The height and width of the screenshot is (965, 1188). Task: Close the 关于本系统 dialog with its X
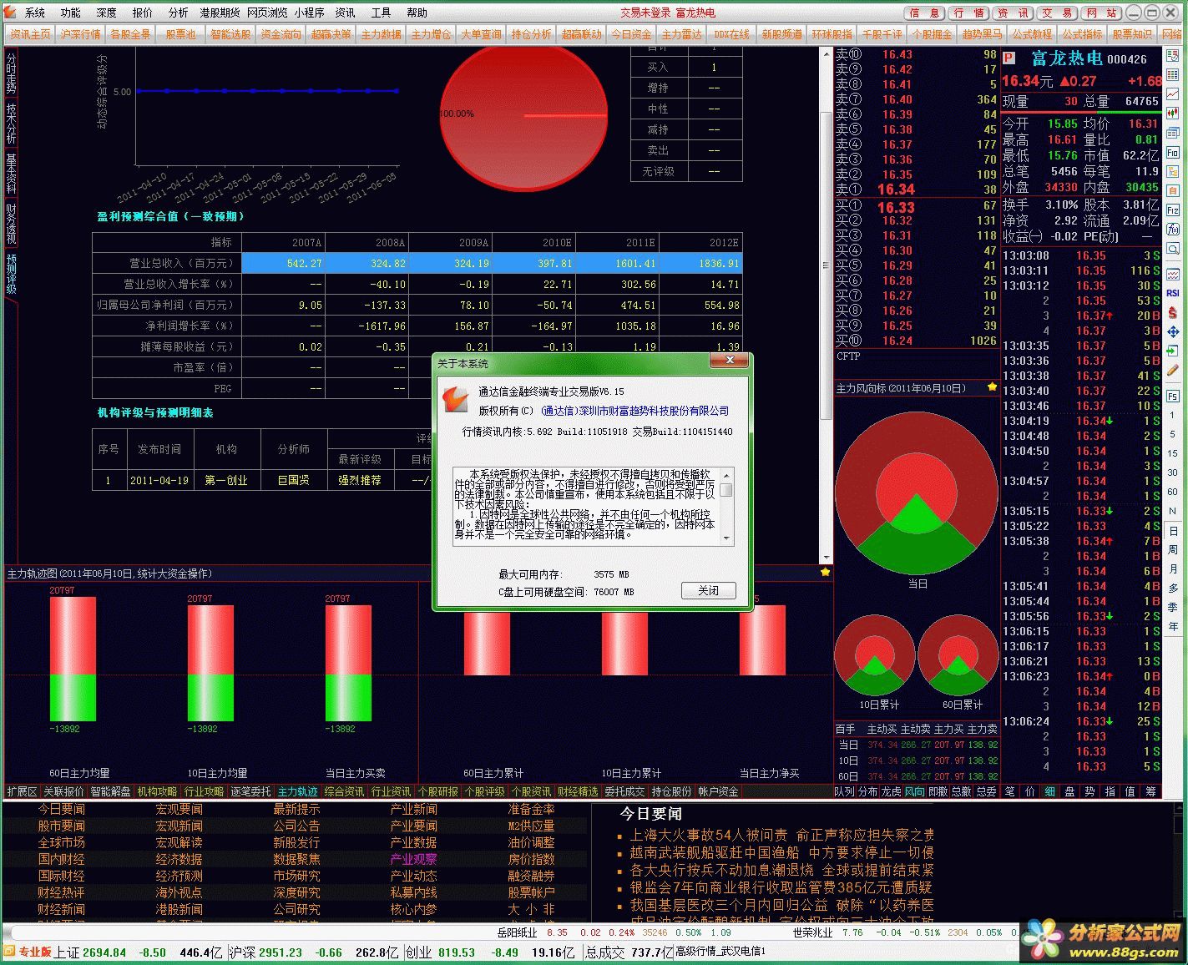[x=729, y=361]
